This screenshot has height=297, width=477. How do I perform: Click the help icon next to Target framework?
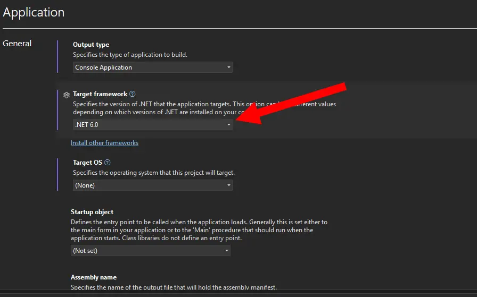(133, 94)
